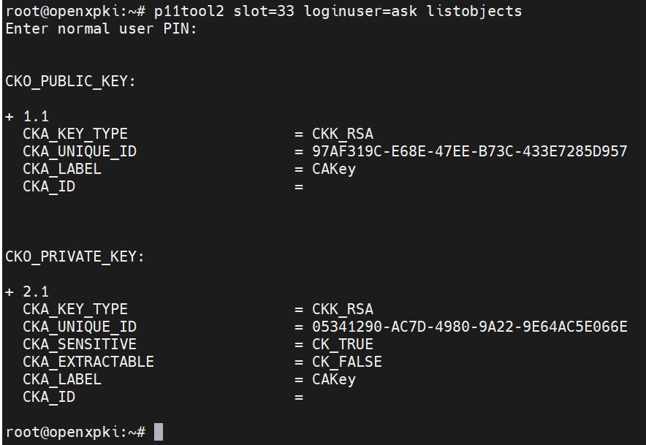The image size is (646, 445).
Task: Click the CAKey label under private key
Action: [x=334, y=379]
